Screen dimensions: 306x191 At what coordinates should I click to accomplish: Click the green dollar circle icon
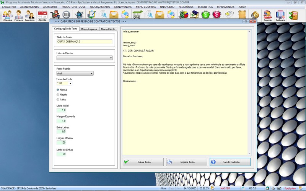(205, 15)
